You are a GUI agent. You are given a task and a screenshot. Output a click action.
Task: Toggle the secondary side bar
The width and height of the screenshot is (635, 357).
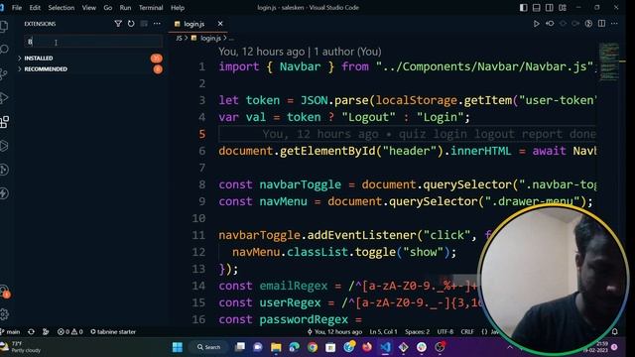(x=550, y=8)
